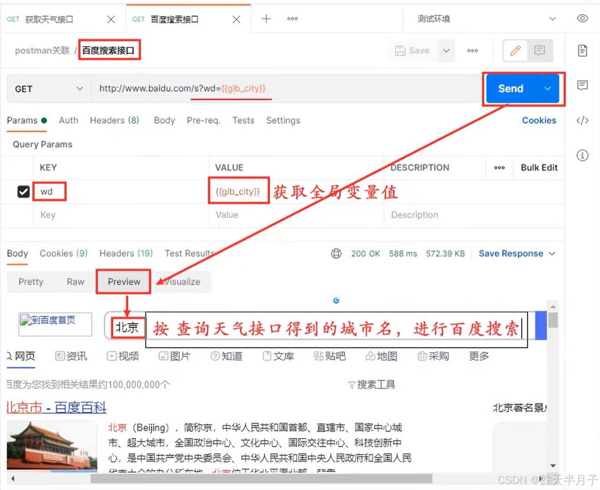Open the response Headers (19) tab
This screenshot has width=600, height=490.
[126, 253]
